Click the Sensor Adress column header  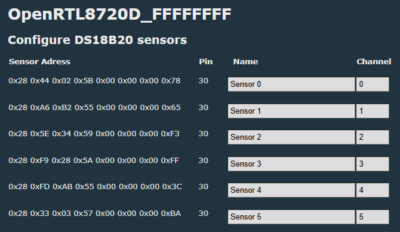tap(39, 61)
